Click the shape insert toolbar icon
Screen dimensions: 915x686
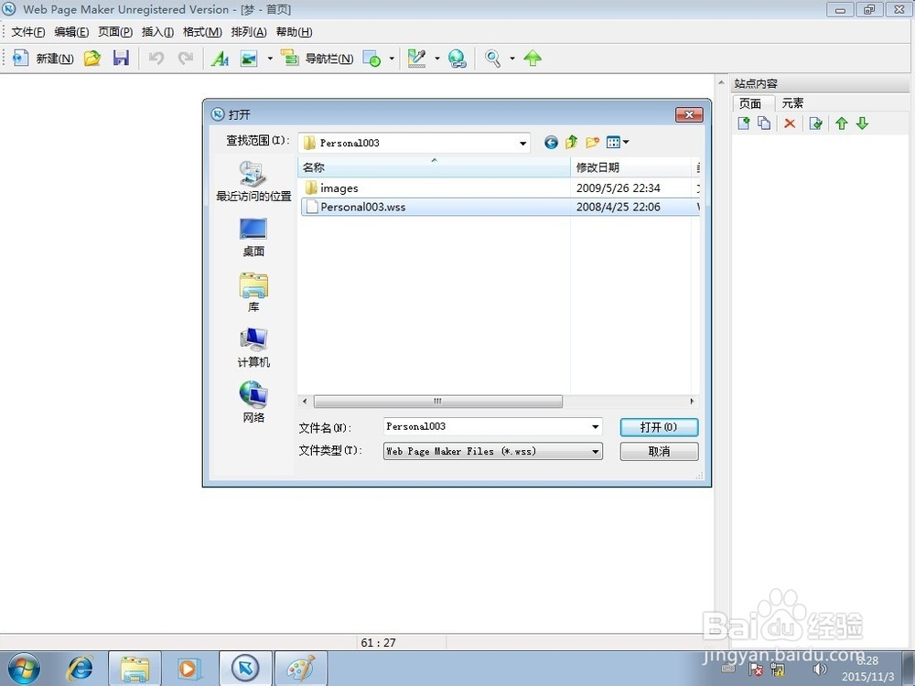(371, 58)
